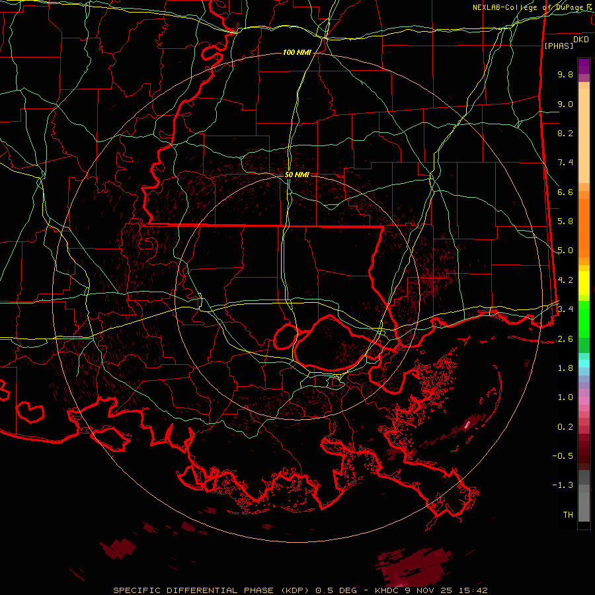
Task: Click the 4.2 scale value
Action: [565, 280]
